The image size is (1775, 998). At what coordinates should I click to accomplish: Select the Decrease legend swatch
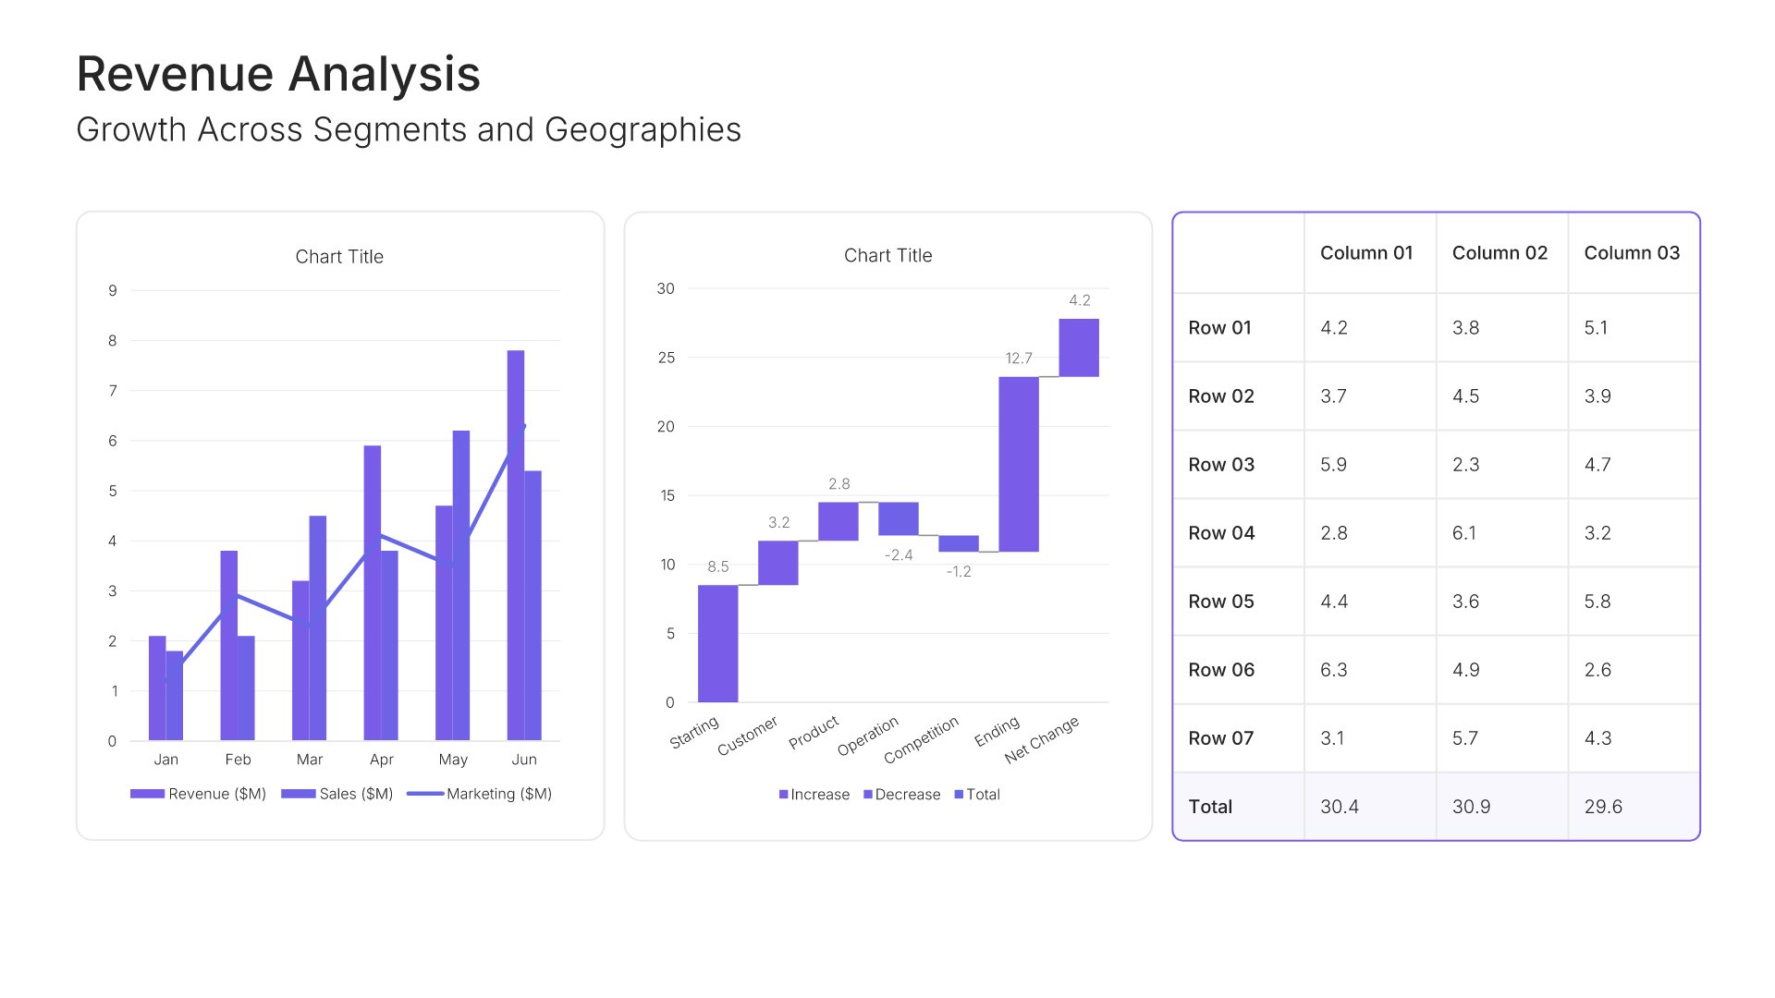pyautogui.click(x=868, y=795)
